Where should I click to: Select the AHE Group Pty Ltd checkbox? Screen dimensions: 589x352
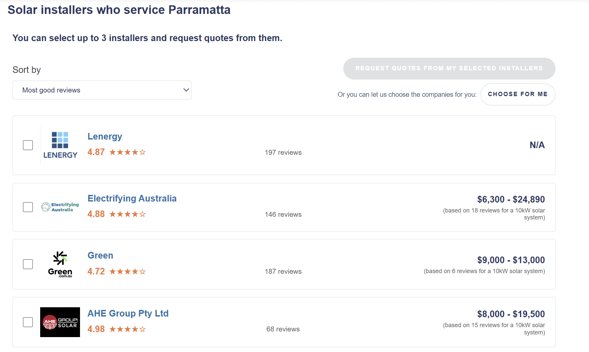[28, 322]
